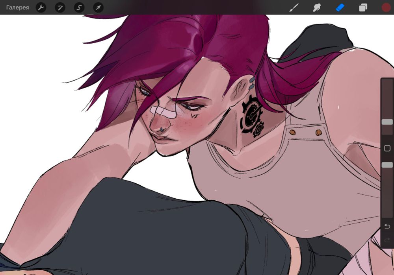394x275 pixels.
Task: Open the red active color swatch
Action: click(386, 7)
